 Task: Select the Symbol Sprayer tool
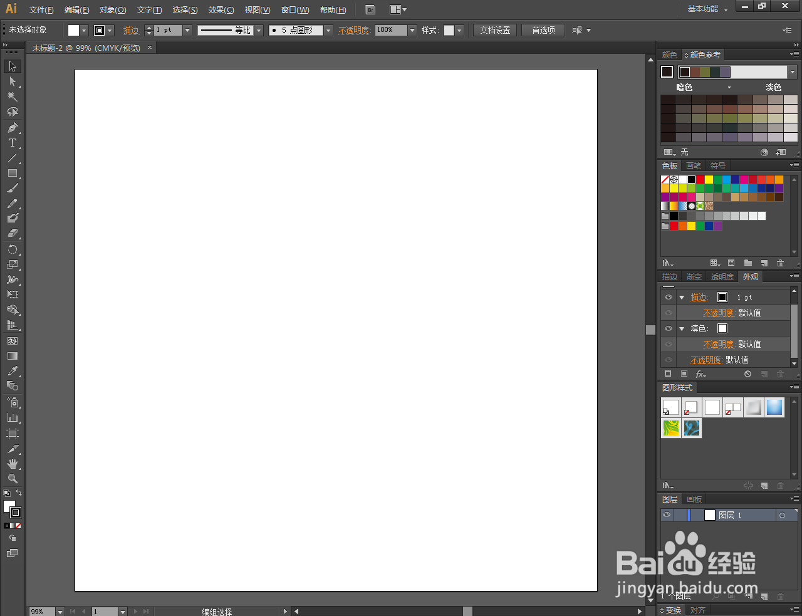(x=12, y=402)
